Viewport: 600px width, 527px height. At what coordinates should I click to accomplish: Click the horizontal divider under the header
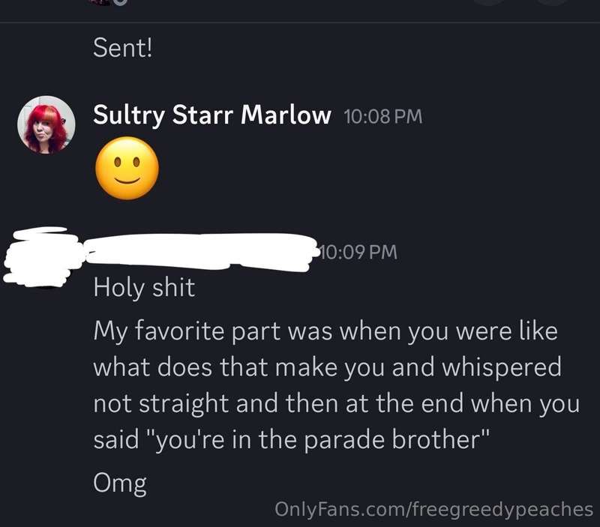tap(300, 22)
